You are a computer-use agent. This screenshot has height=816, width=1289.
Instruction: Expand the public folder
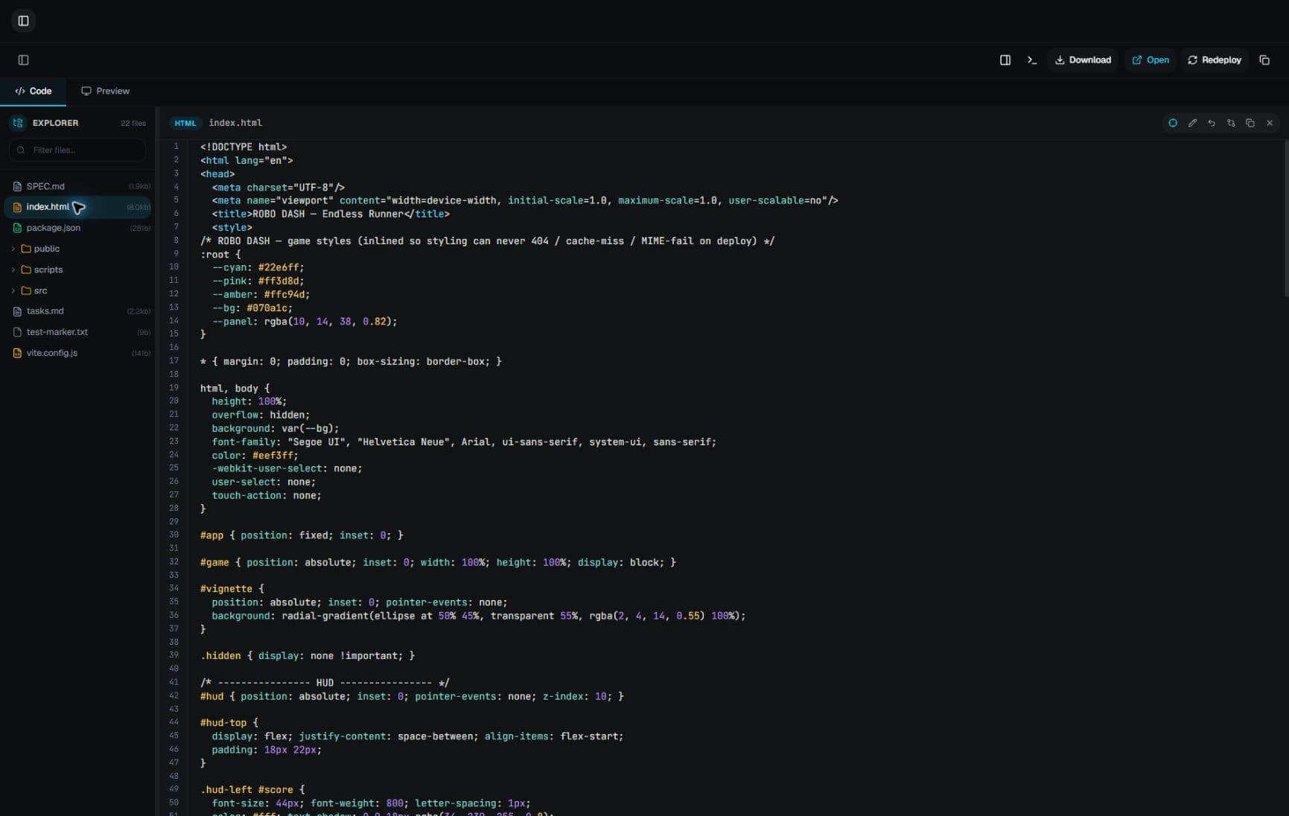[x=77, y=249]
